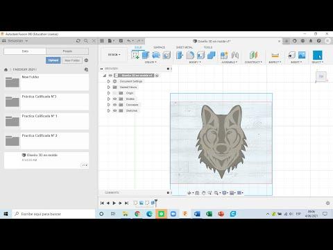Redo the last undone action

tap(138, 41)
